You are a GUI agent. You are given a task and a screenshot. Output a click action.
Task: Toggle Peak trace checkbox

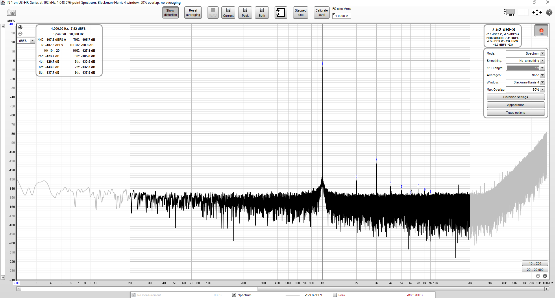coord(335,295)
